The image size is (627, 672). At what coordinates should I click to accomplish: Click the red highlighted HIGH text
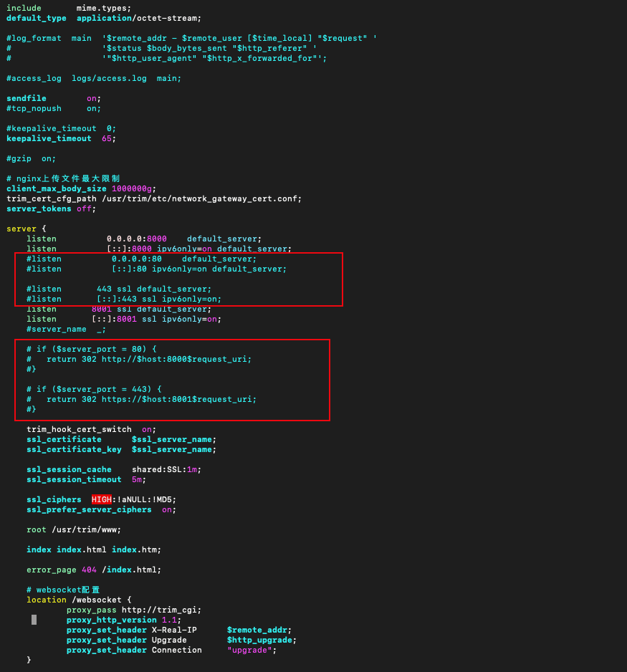[101, 499]
